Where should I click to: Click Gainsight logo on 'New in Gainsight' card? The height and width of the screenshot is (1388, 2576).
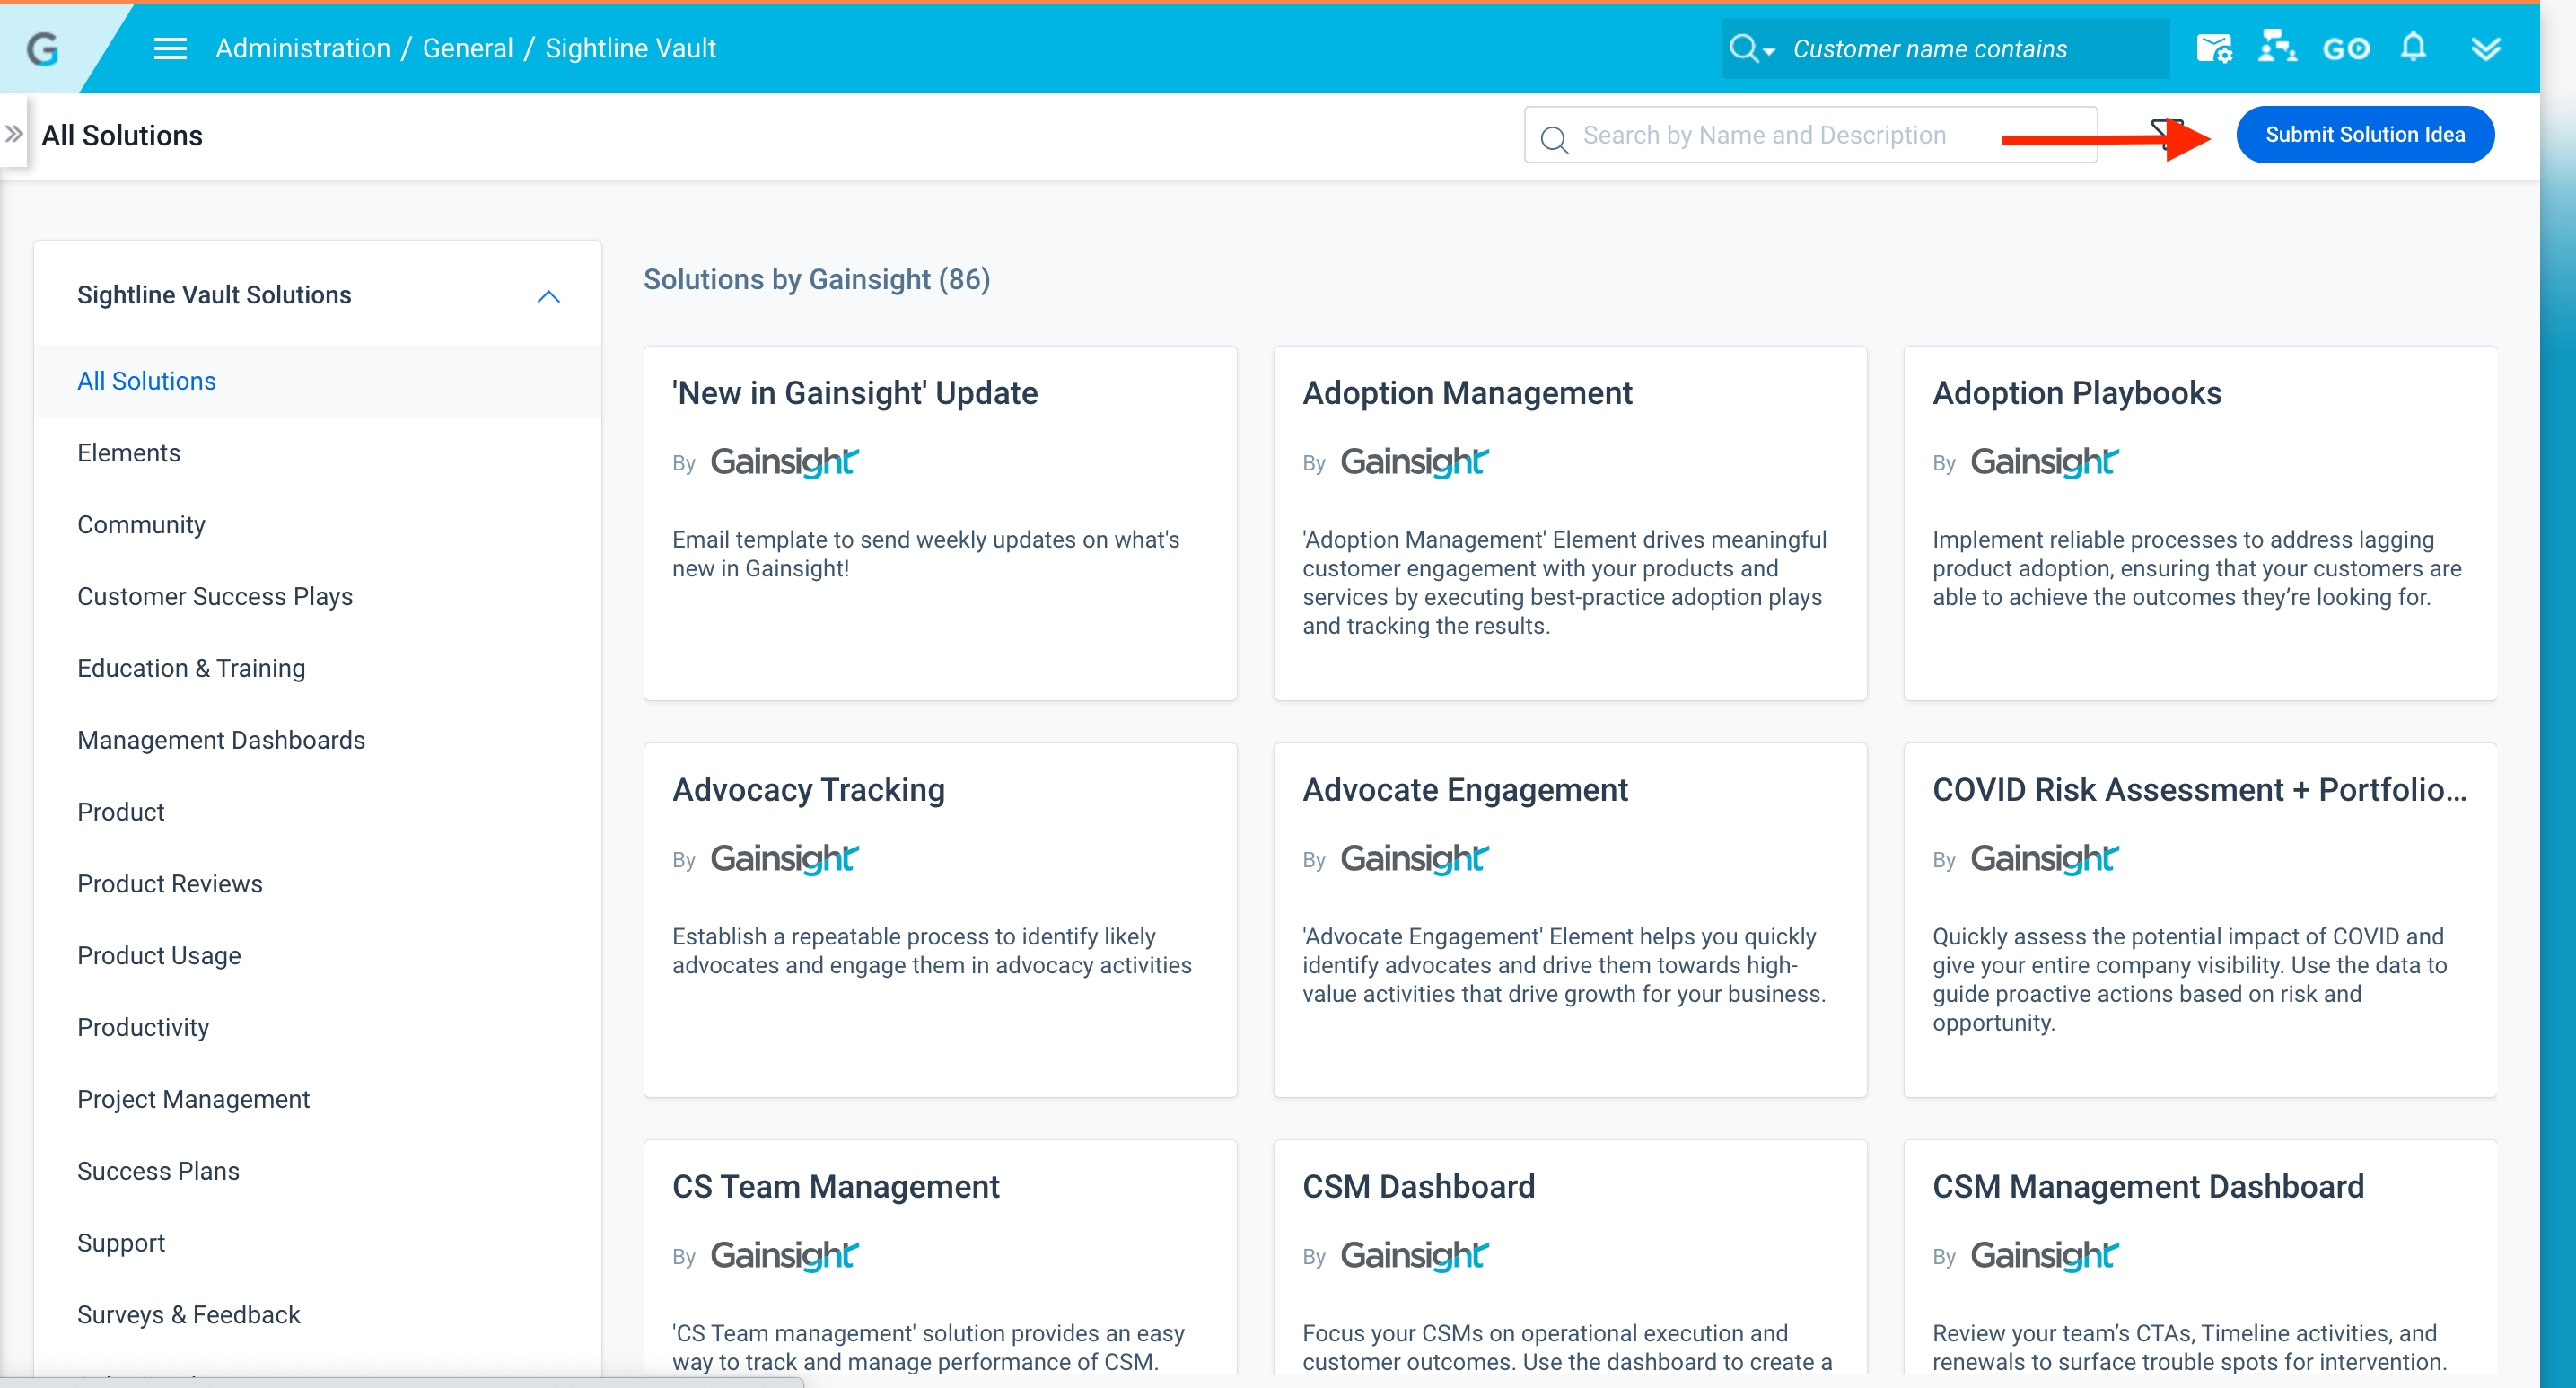[x=785, y=462]
